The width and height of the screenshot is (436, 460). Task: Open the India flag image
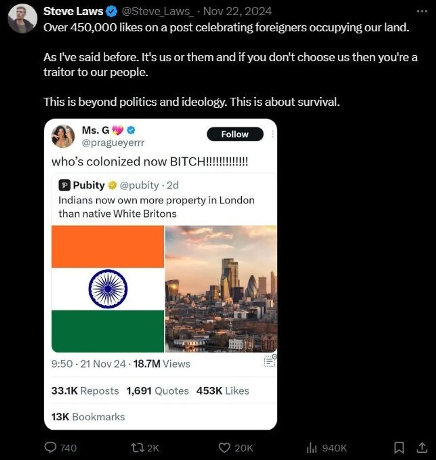coord(108,289)
